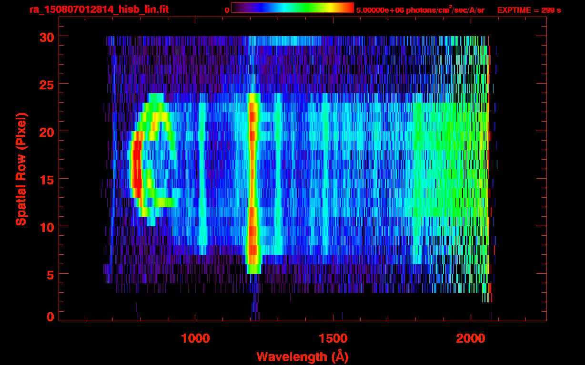Click the Spatial Row (Pixel) axis title
This screenshot has width=585, height=365.
click(x=21, y=169)
